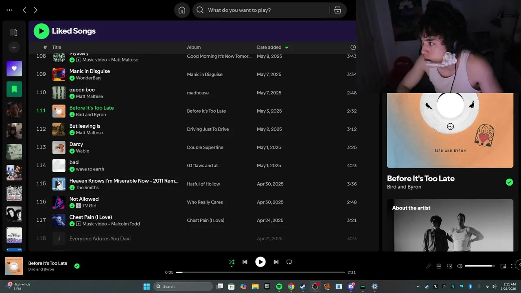Select the track Darcy
This screenshot has height=293, width=521.
pos(76,144)
